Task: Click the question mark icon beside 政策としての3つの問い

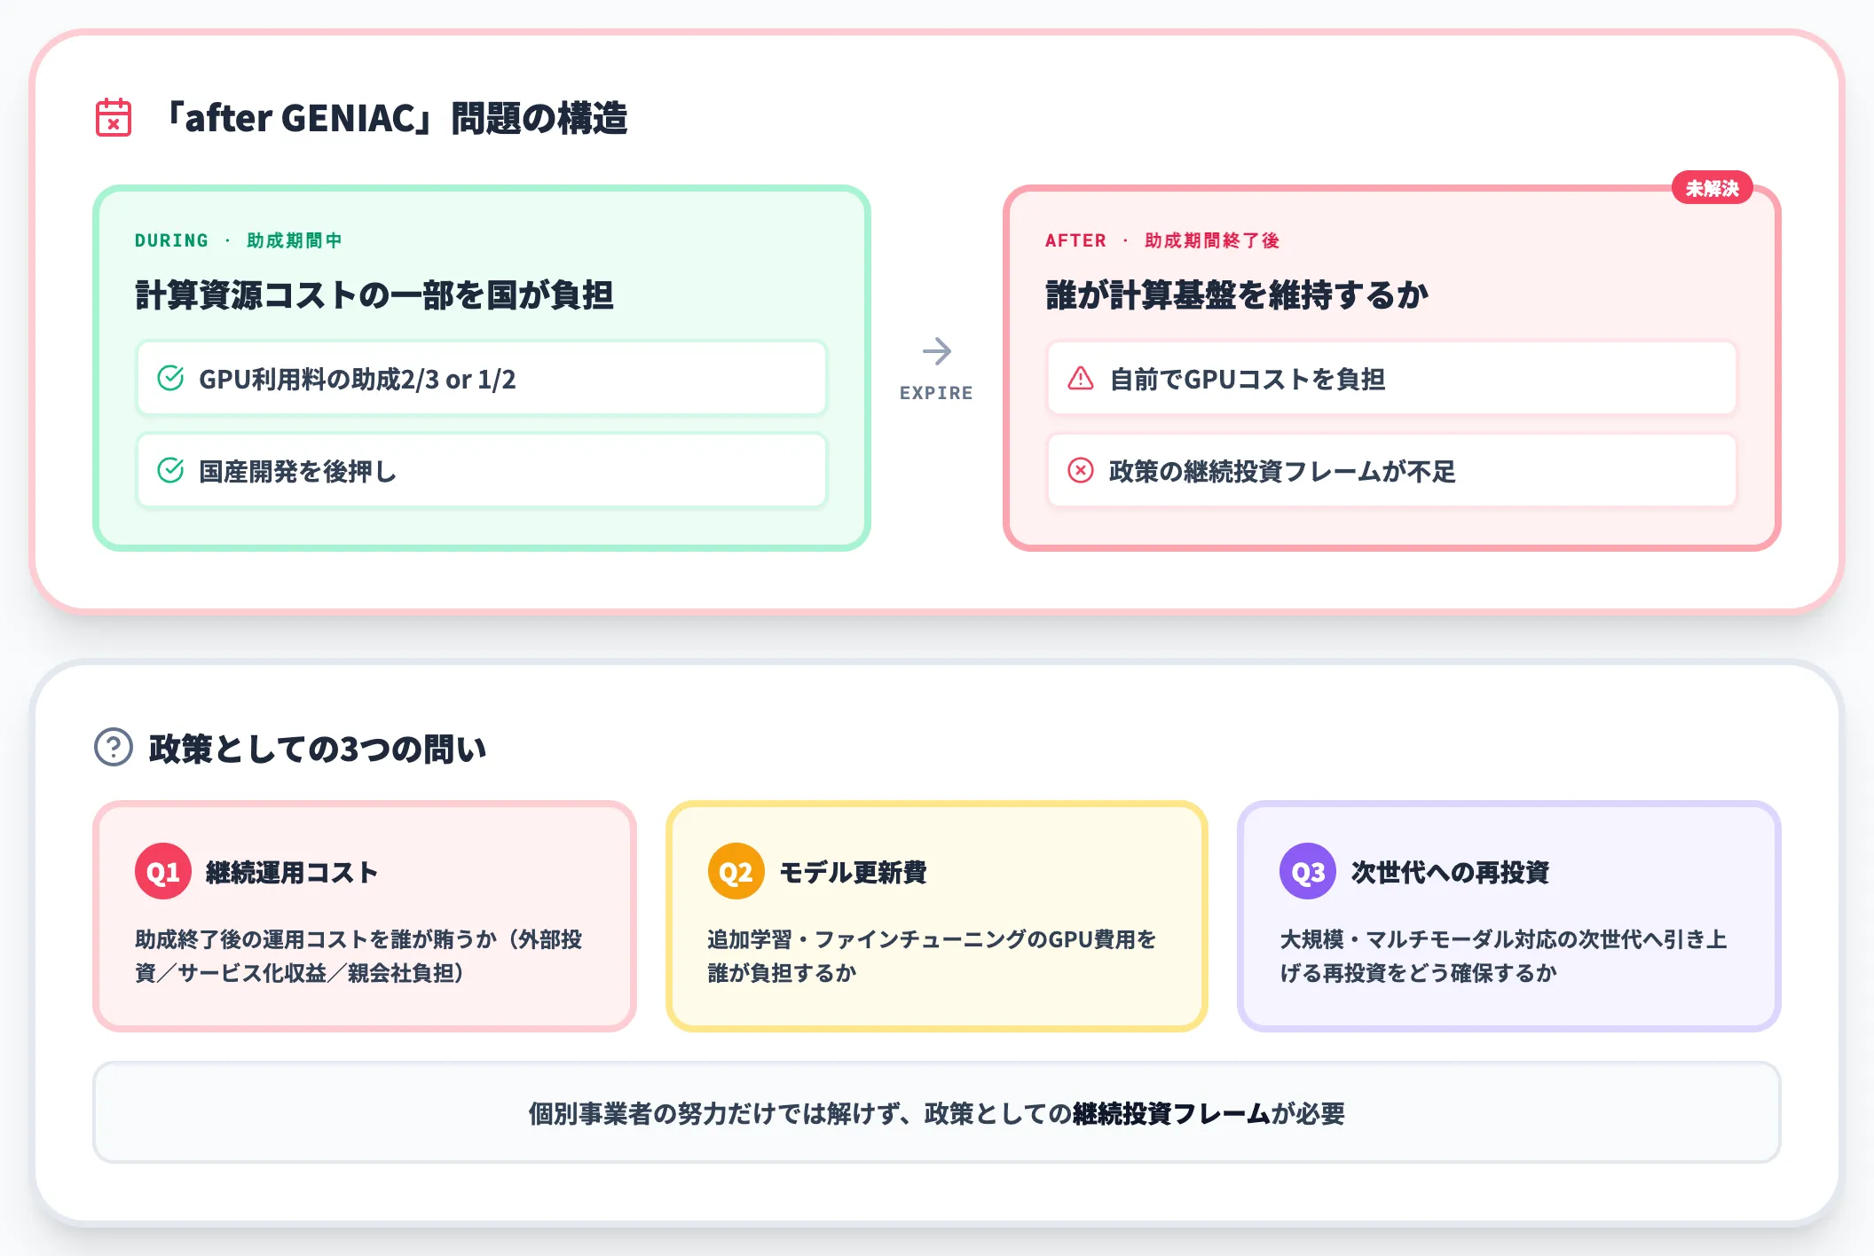Action: click(x=114, y=748)
